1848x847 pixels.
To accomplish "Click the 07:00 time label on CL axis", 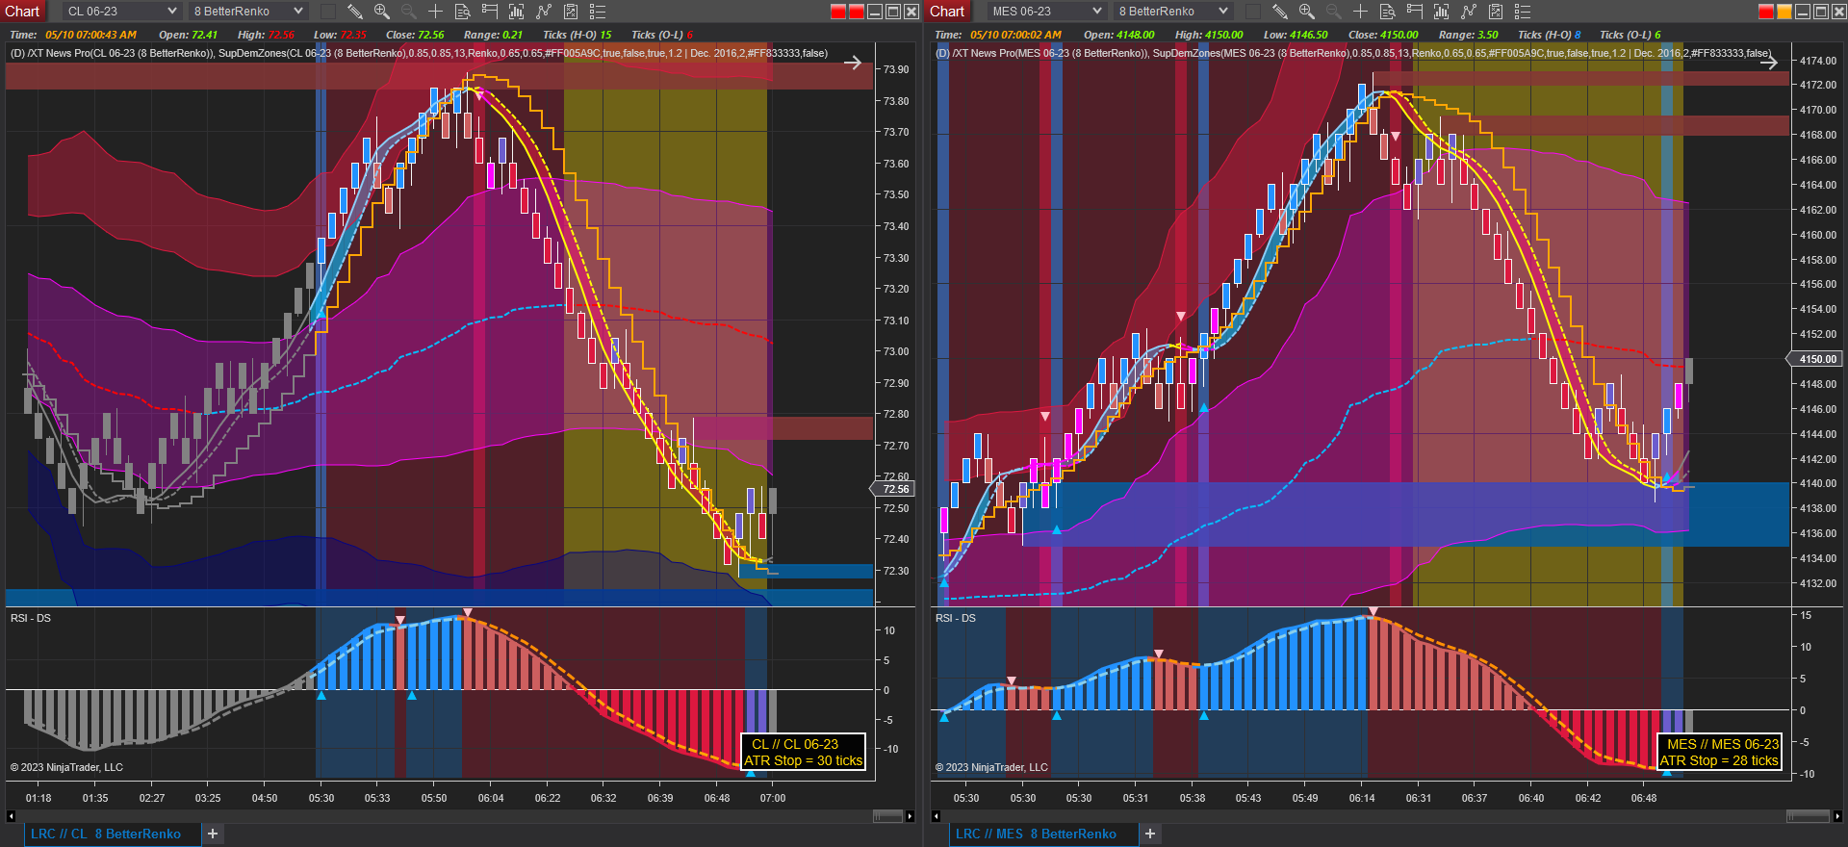I will (773, 798).
